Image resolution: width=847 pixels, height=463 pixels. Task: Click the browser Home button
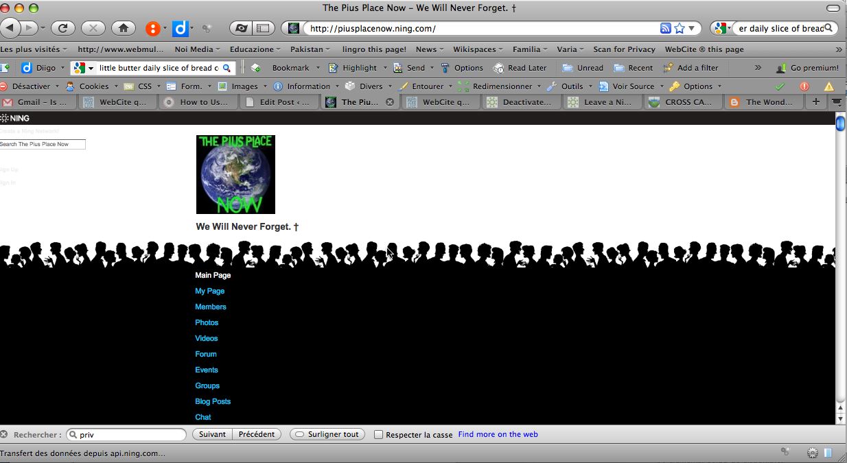point(124,28)
